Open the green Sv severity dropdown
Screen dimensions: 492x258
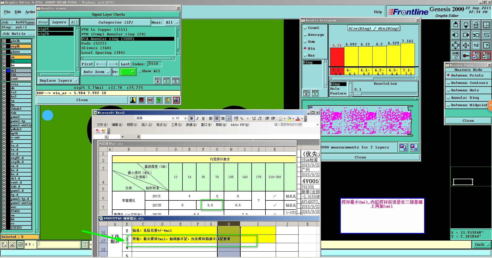[x=128, y=72]
